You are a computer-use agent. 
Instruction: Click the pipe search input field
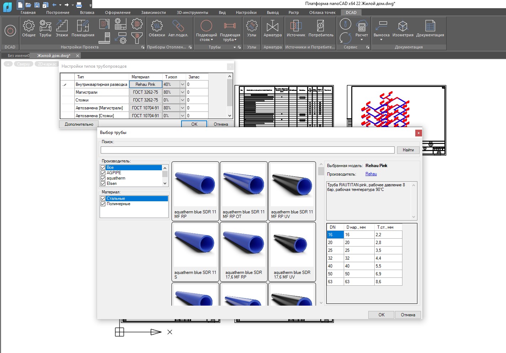[x=247, y=150]
